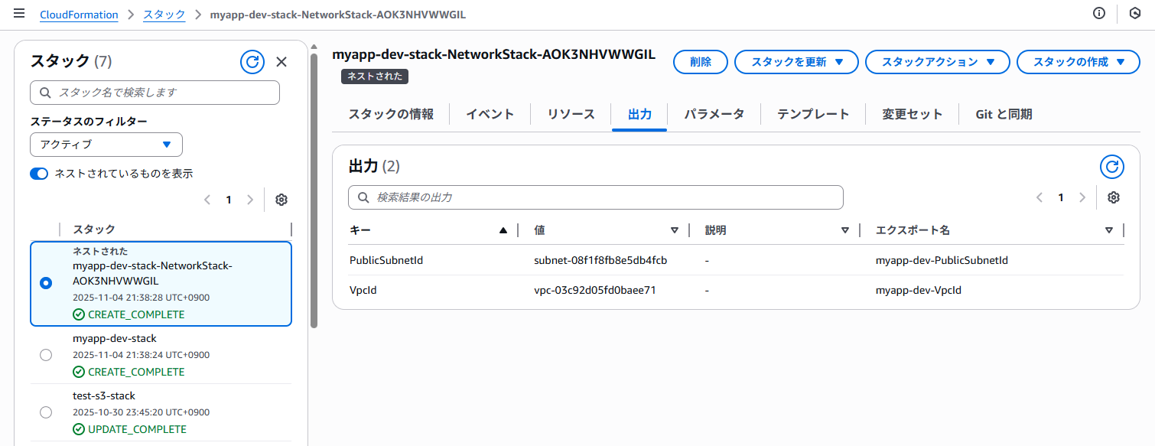Refresh the 出力 outputs table

(1112, 166)
